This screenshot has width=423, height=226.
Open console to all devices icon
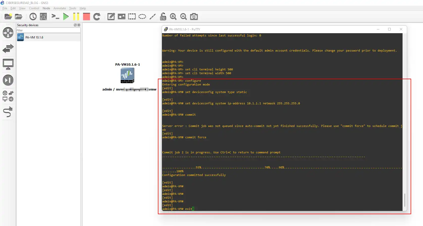pos(55,17)
